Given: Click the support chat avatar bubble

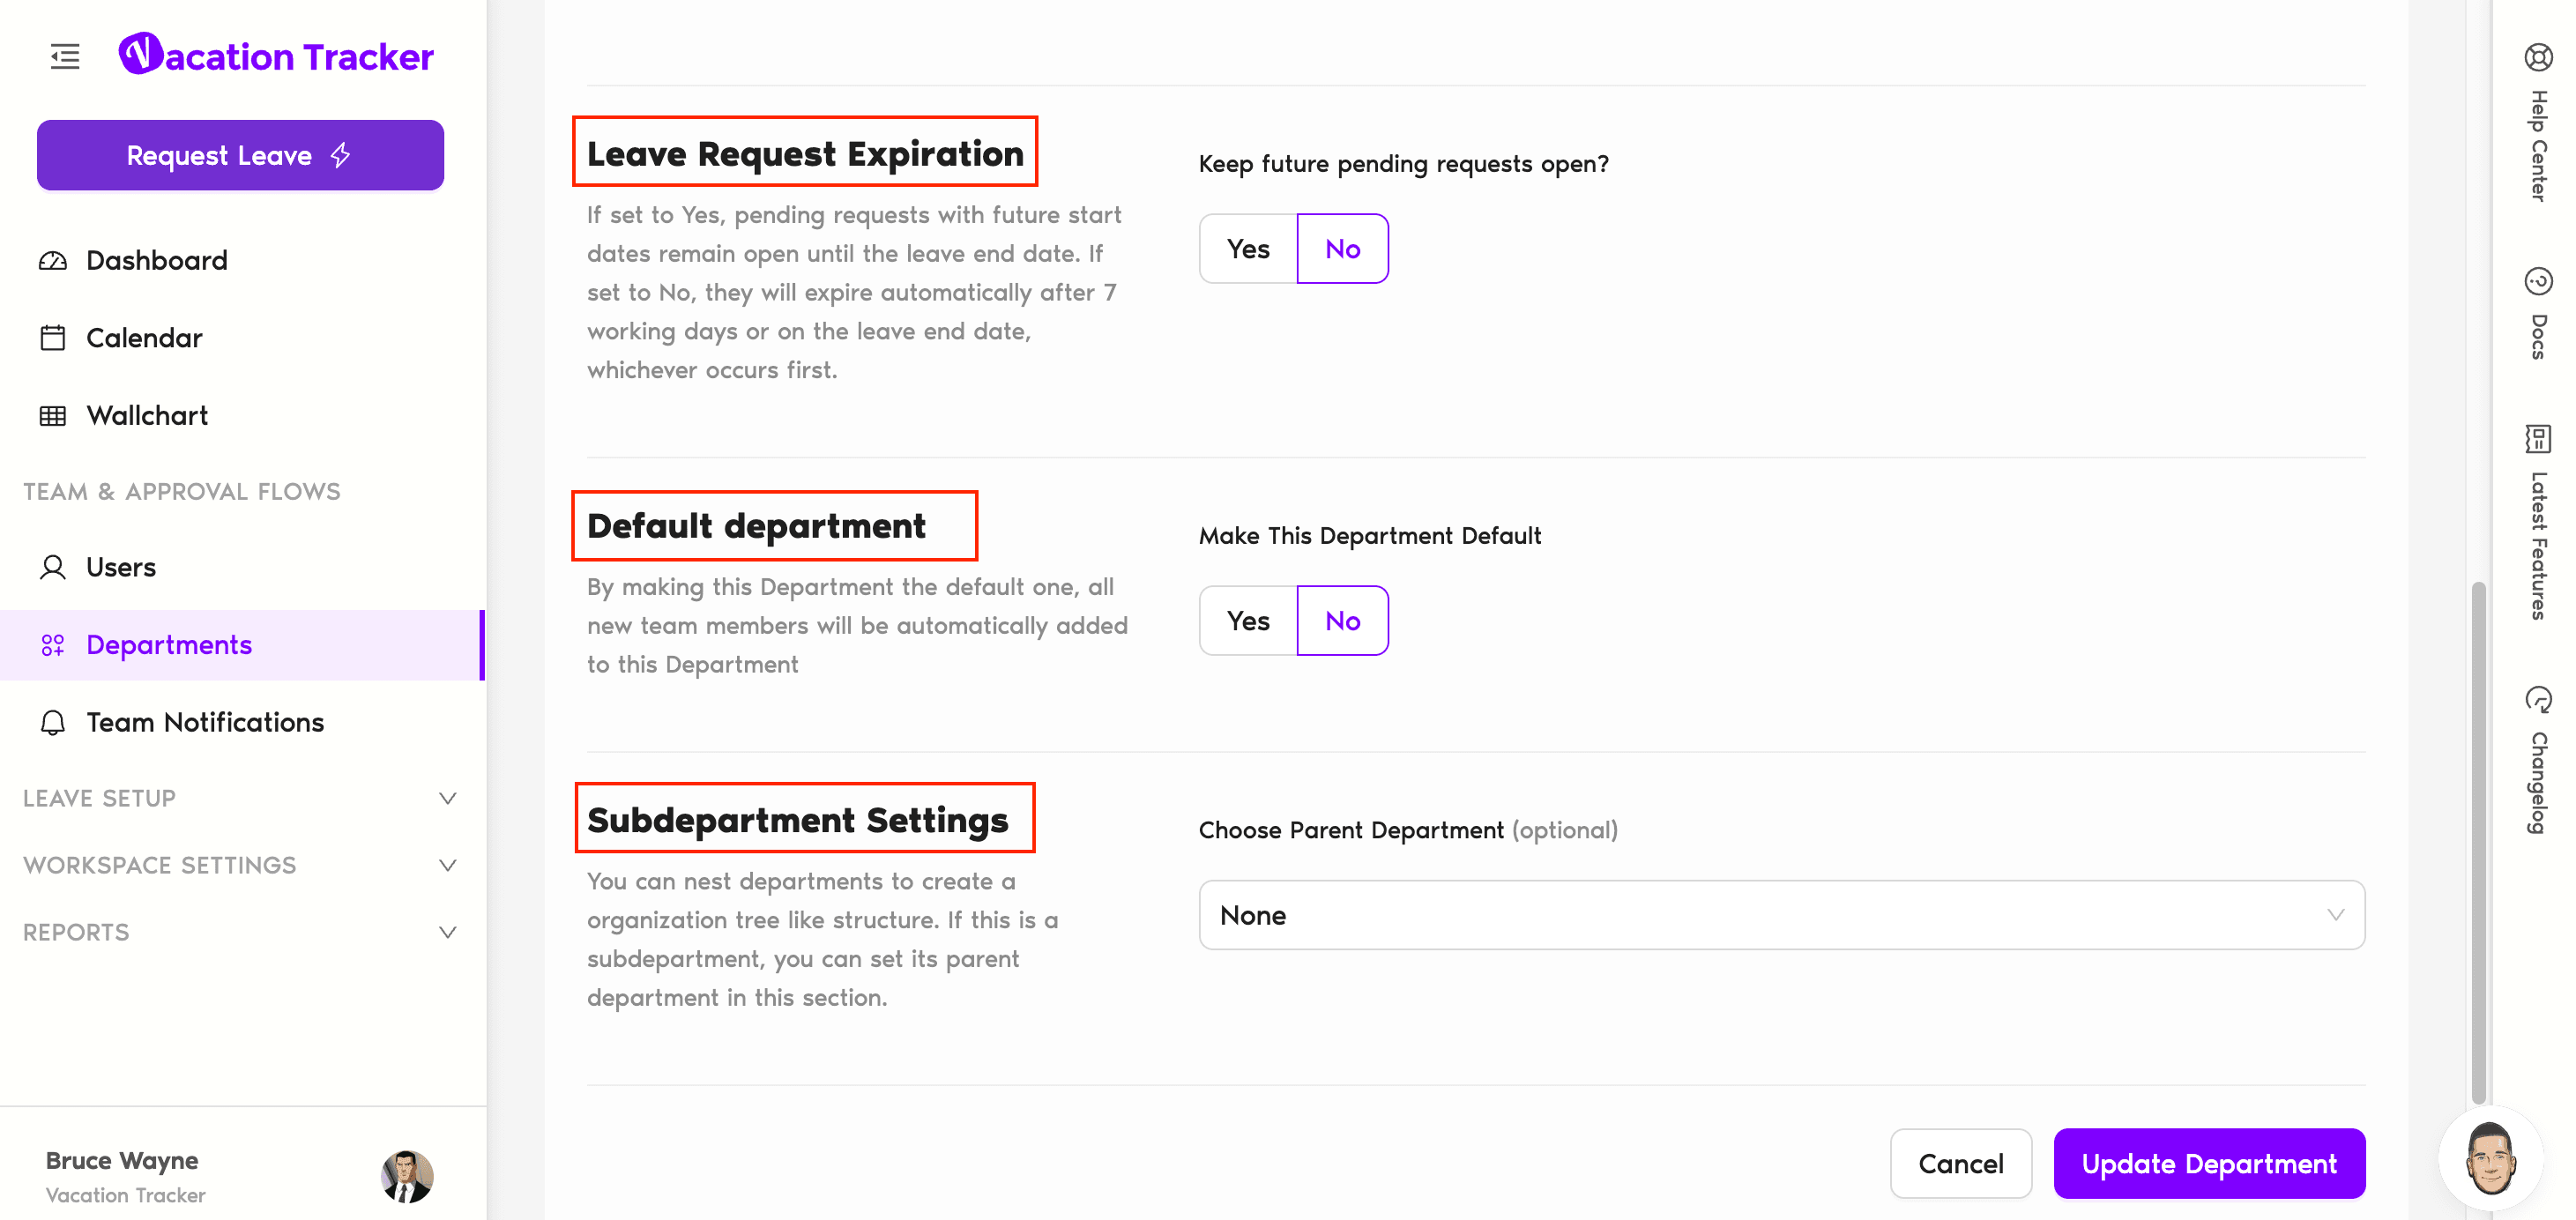Looking at the screenshot, I should (x=2490, y=1158).
